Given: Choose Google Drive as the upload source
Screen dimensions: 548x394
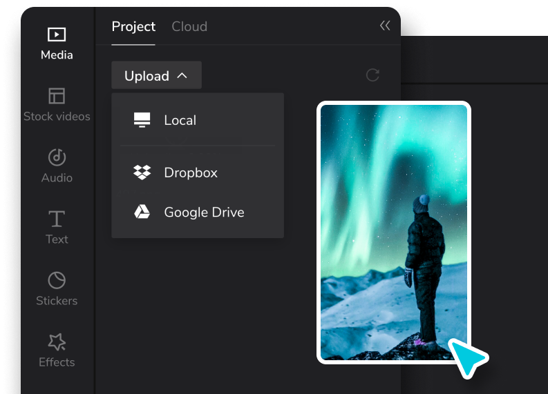Looking at the screenshot, I should (x=198, y=213).
